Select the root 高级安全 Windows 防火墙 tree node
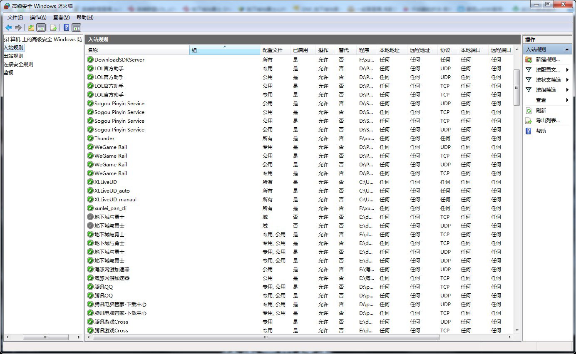Viewport: 576px width, 354px height. click(43, 40)
